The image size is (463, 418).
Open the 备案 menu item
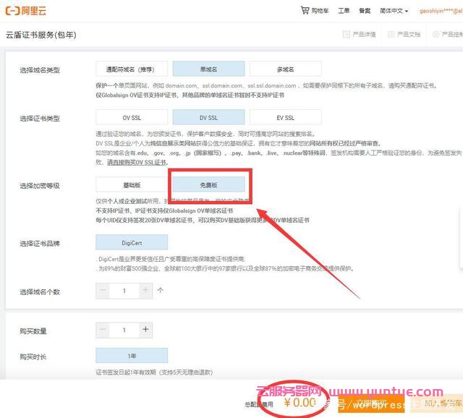(365, 11)
